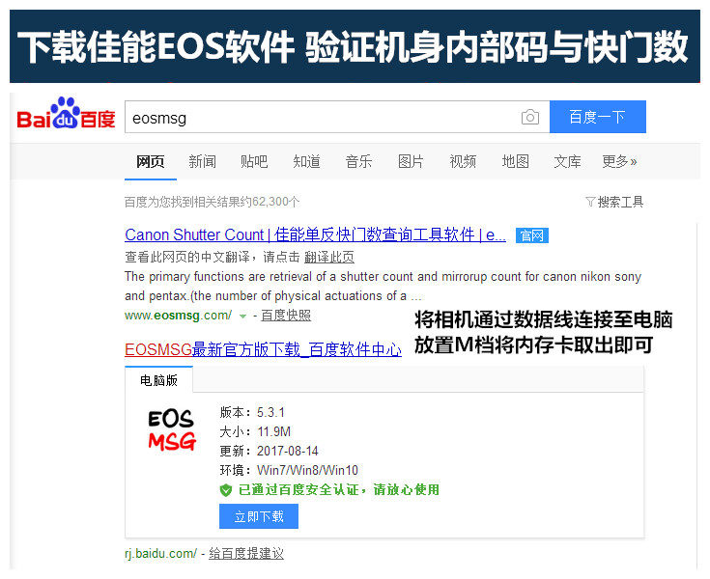Click the eosmsg search input field

tap(337, 117)
